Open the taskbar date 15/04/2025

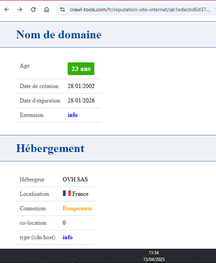[154, 259]
